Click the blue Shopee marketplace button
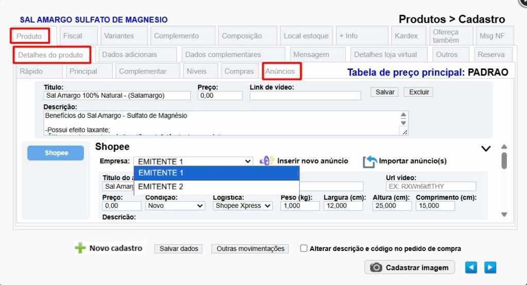The width and height of the screenshot is (527, 285). pos(56,153)
